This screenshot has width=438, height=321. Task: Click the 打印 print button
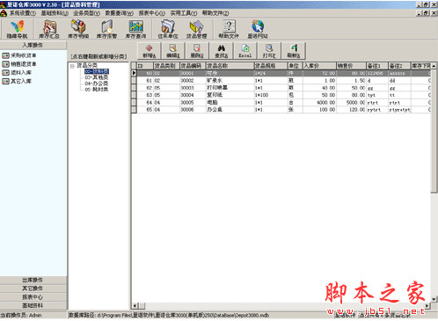pos(269,51)
